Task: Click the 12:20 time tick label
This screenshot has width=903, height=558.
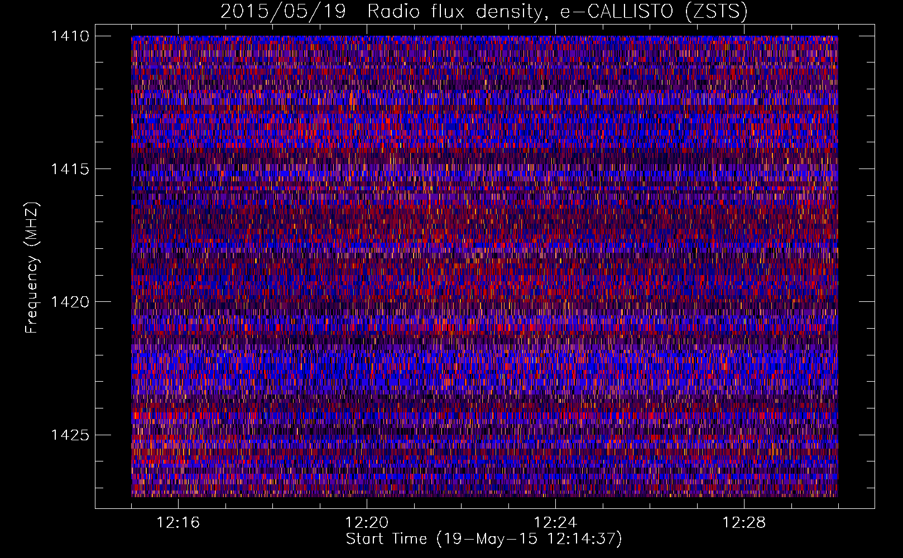Action: pyautogui.click(x=367, y=522)
